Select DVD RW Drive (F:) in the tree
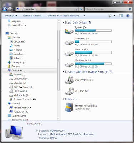This screenshot has width=134, height=143. click(x=21, y=87)
